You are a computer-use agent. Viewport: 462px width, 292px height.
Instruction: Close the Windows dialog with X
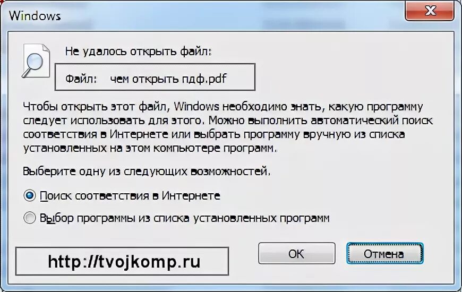point(430,11)
